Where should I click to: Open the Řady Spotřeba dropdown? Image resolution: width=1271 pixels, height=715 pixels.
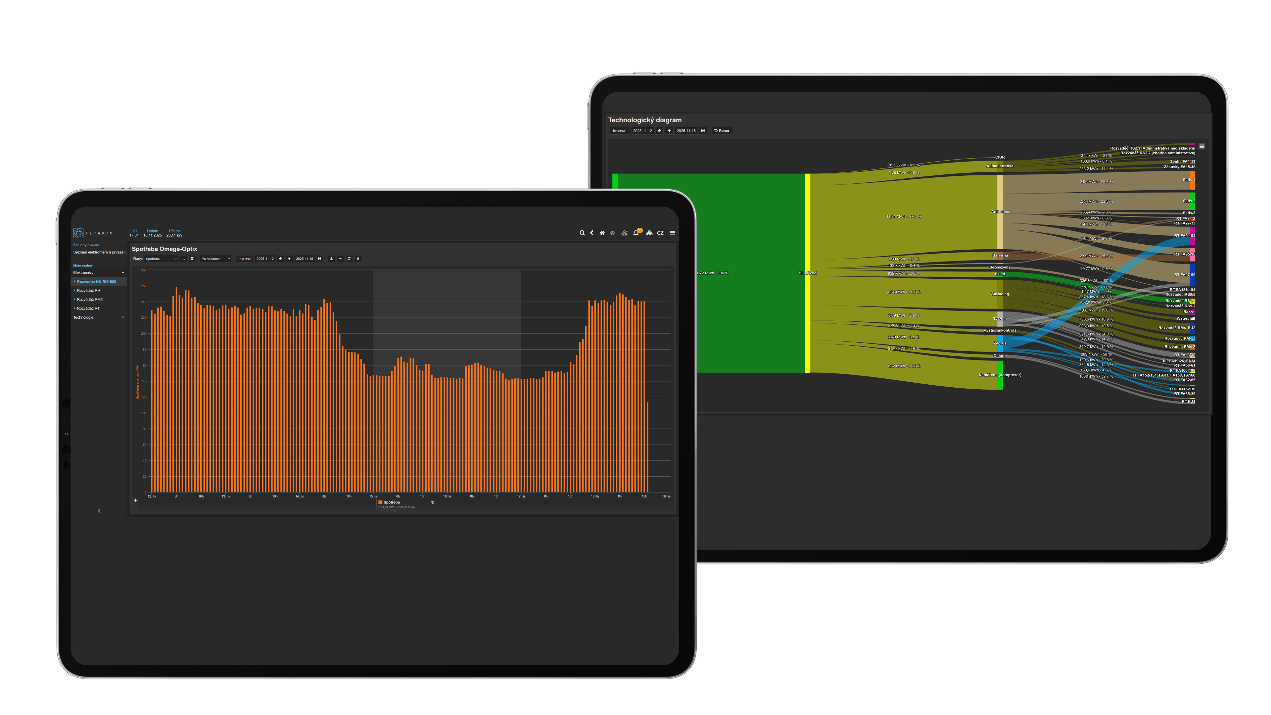[x=161, y=259]
